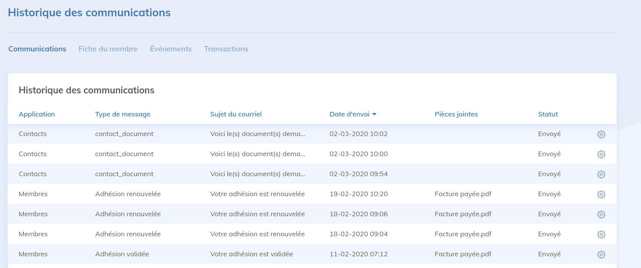
Task: Sort by Application column header
Action: coord(37,114)
